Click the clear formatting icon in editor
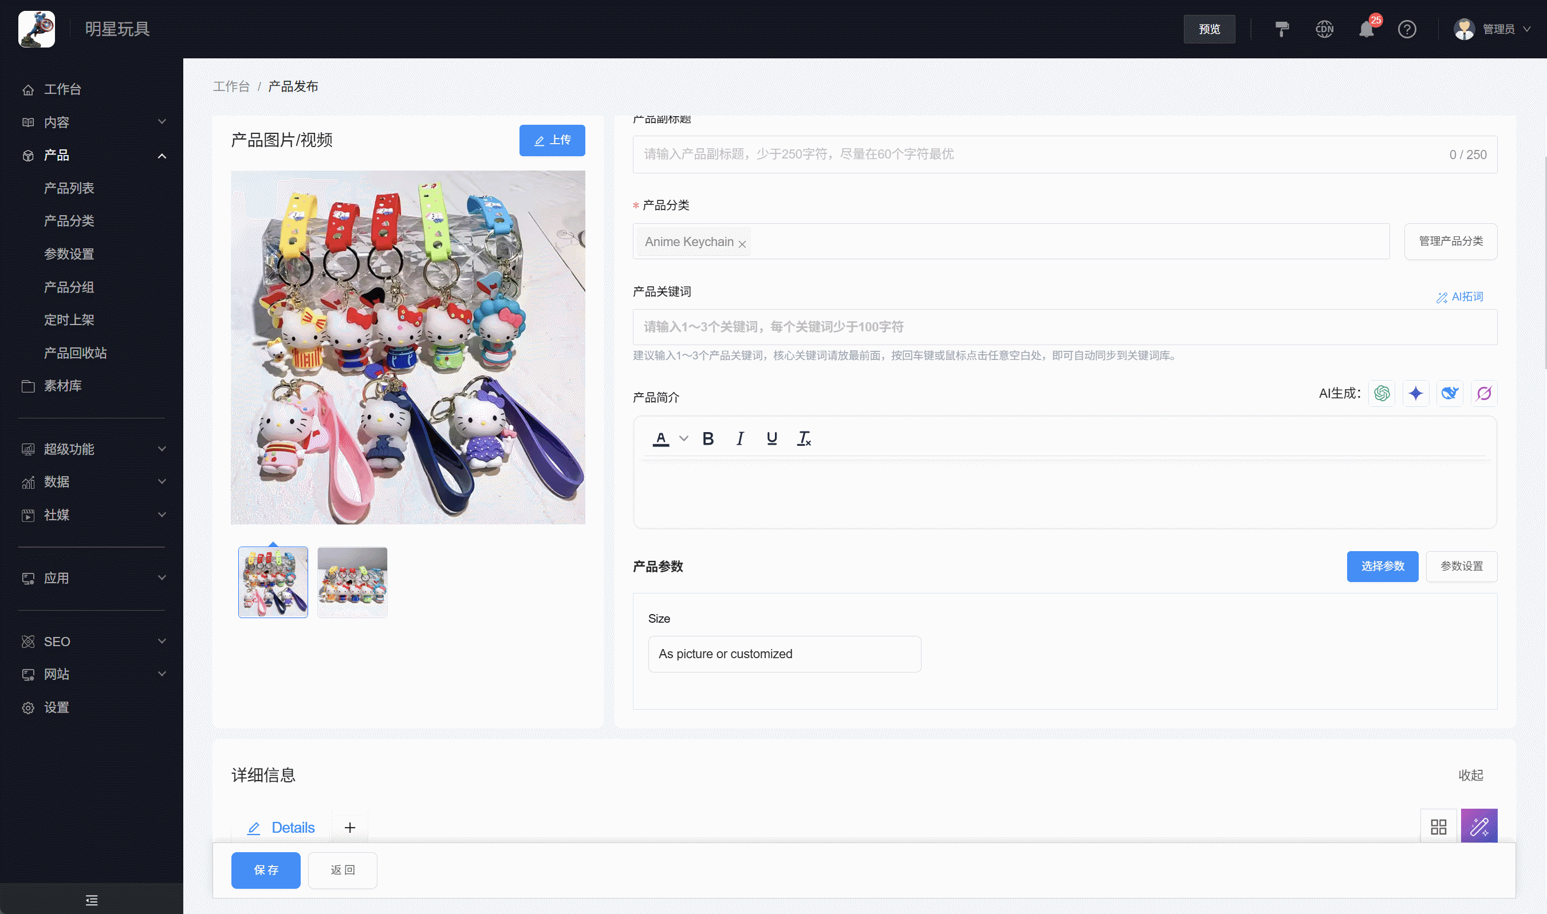 pyautogui.click(x=804, y=438)
